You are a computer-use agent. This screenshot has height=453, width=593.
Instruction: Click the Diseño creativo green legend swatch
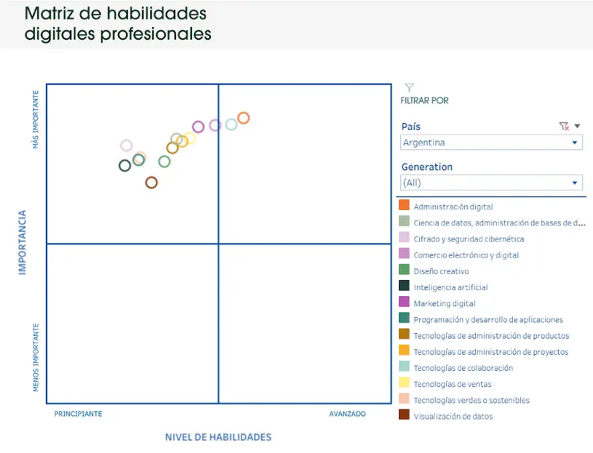(404, 269)
